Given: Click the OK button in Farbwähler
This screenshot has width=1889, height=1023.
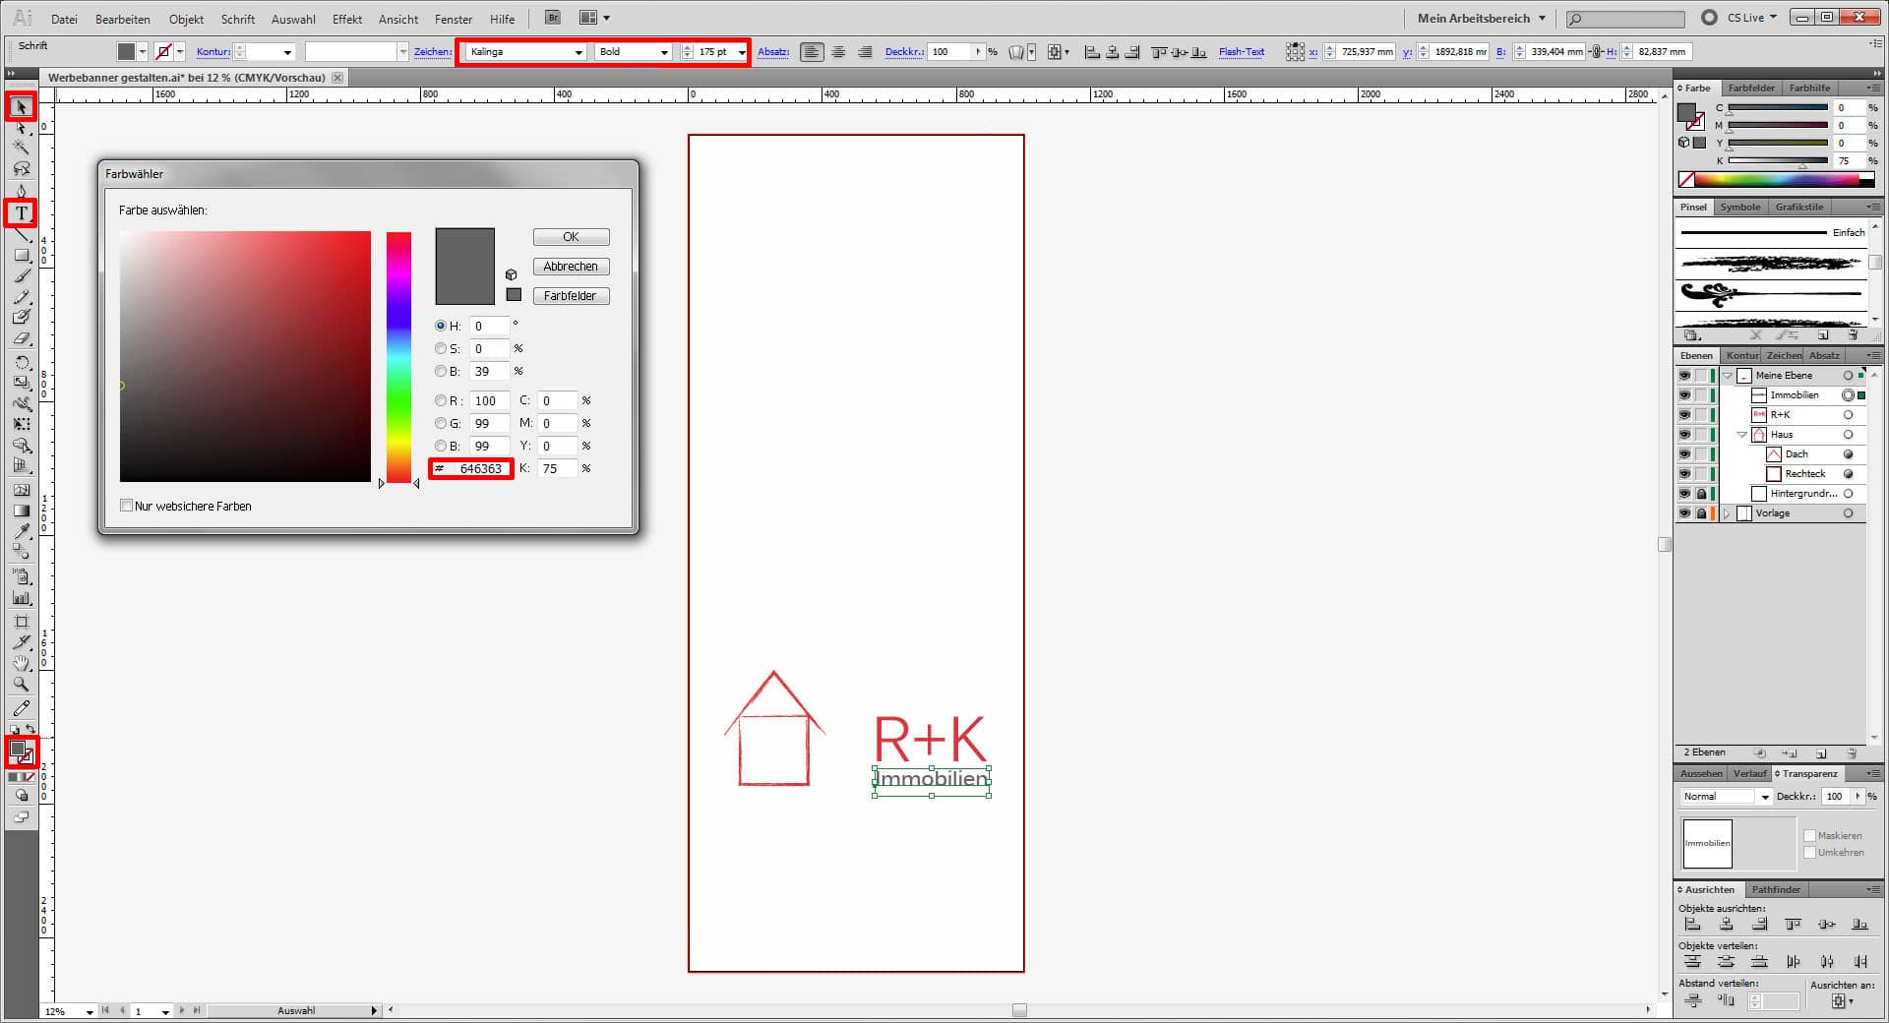Looking at the screenshot, I should 571,237.
